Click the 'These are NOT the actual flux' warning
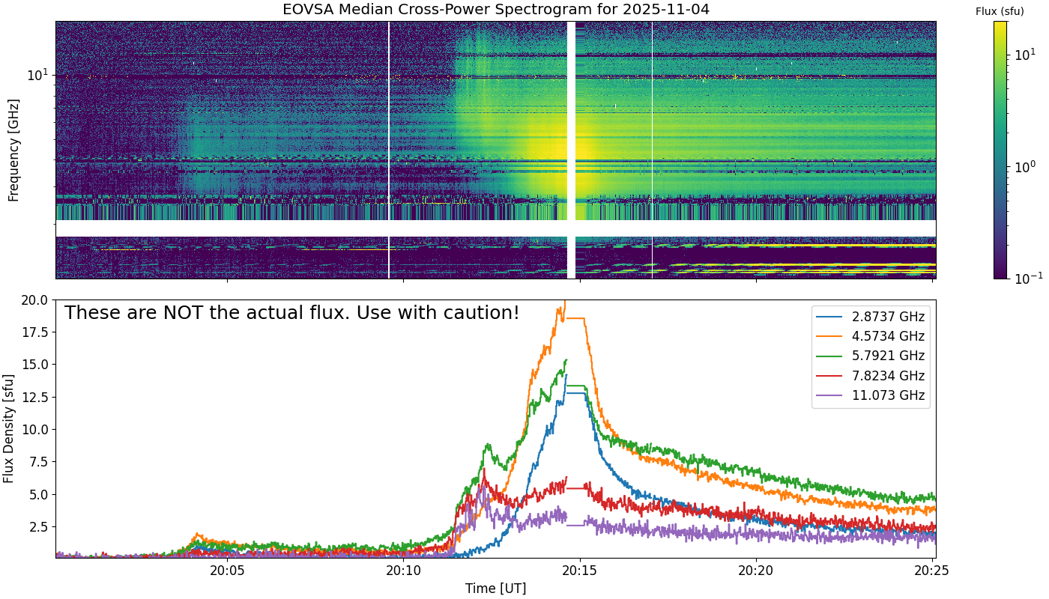The image size is (1049, 599). [x=291, y=313]
